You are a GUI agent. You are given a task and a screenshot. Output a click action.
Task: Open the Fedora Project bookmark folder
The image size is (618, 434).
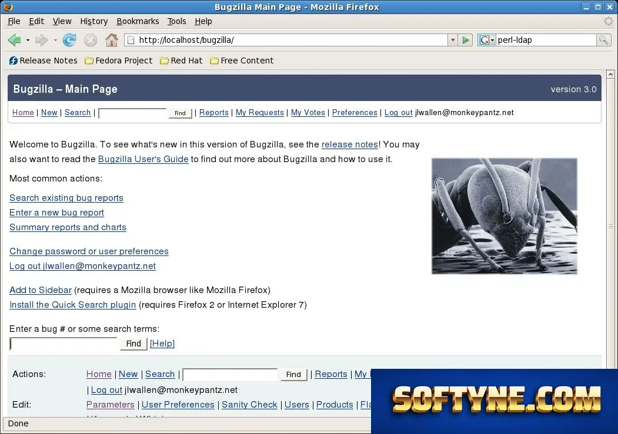pos(119,60)
